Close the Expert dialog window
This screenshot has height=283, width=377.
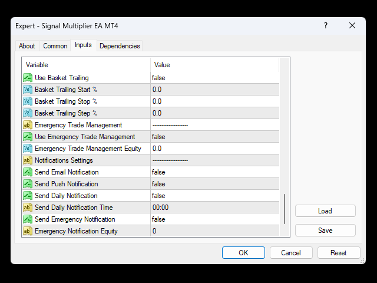point(352,25)
